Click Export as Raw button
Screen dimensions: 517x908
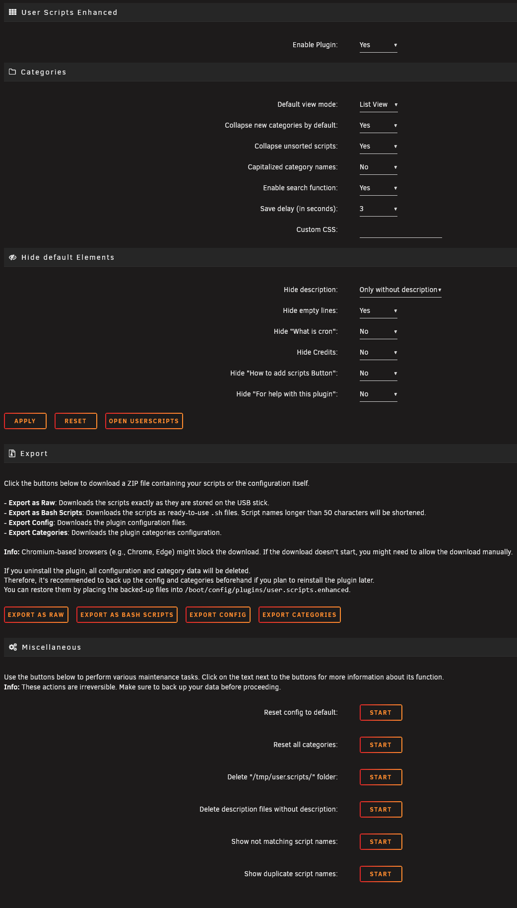pos(36,614)
